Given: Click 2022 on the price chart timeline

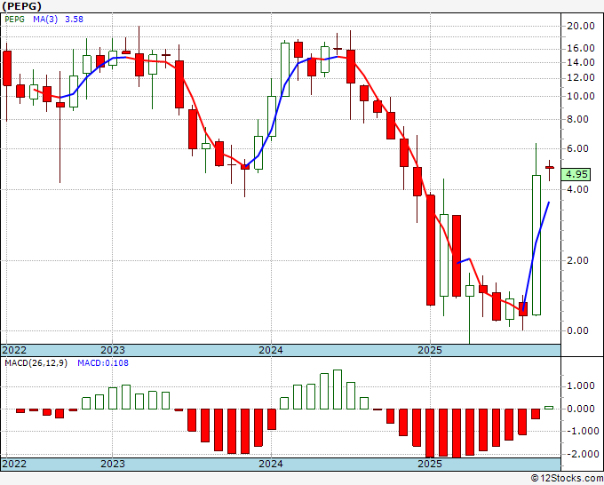Looking at the screenshot, I should point(14,350).
